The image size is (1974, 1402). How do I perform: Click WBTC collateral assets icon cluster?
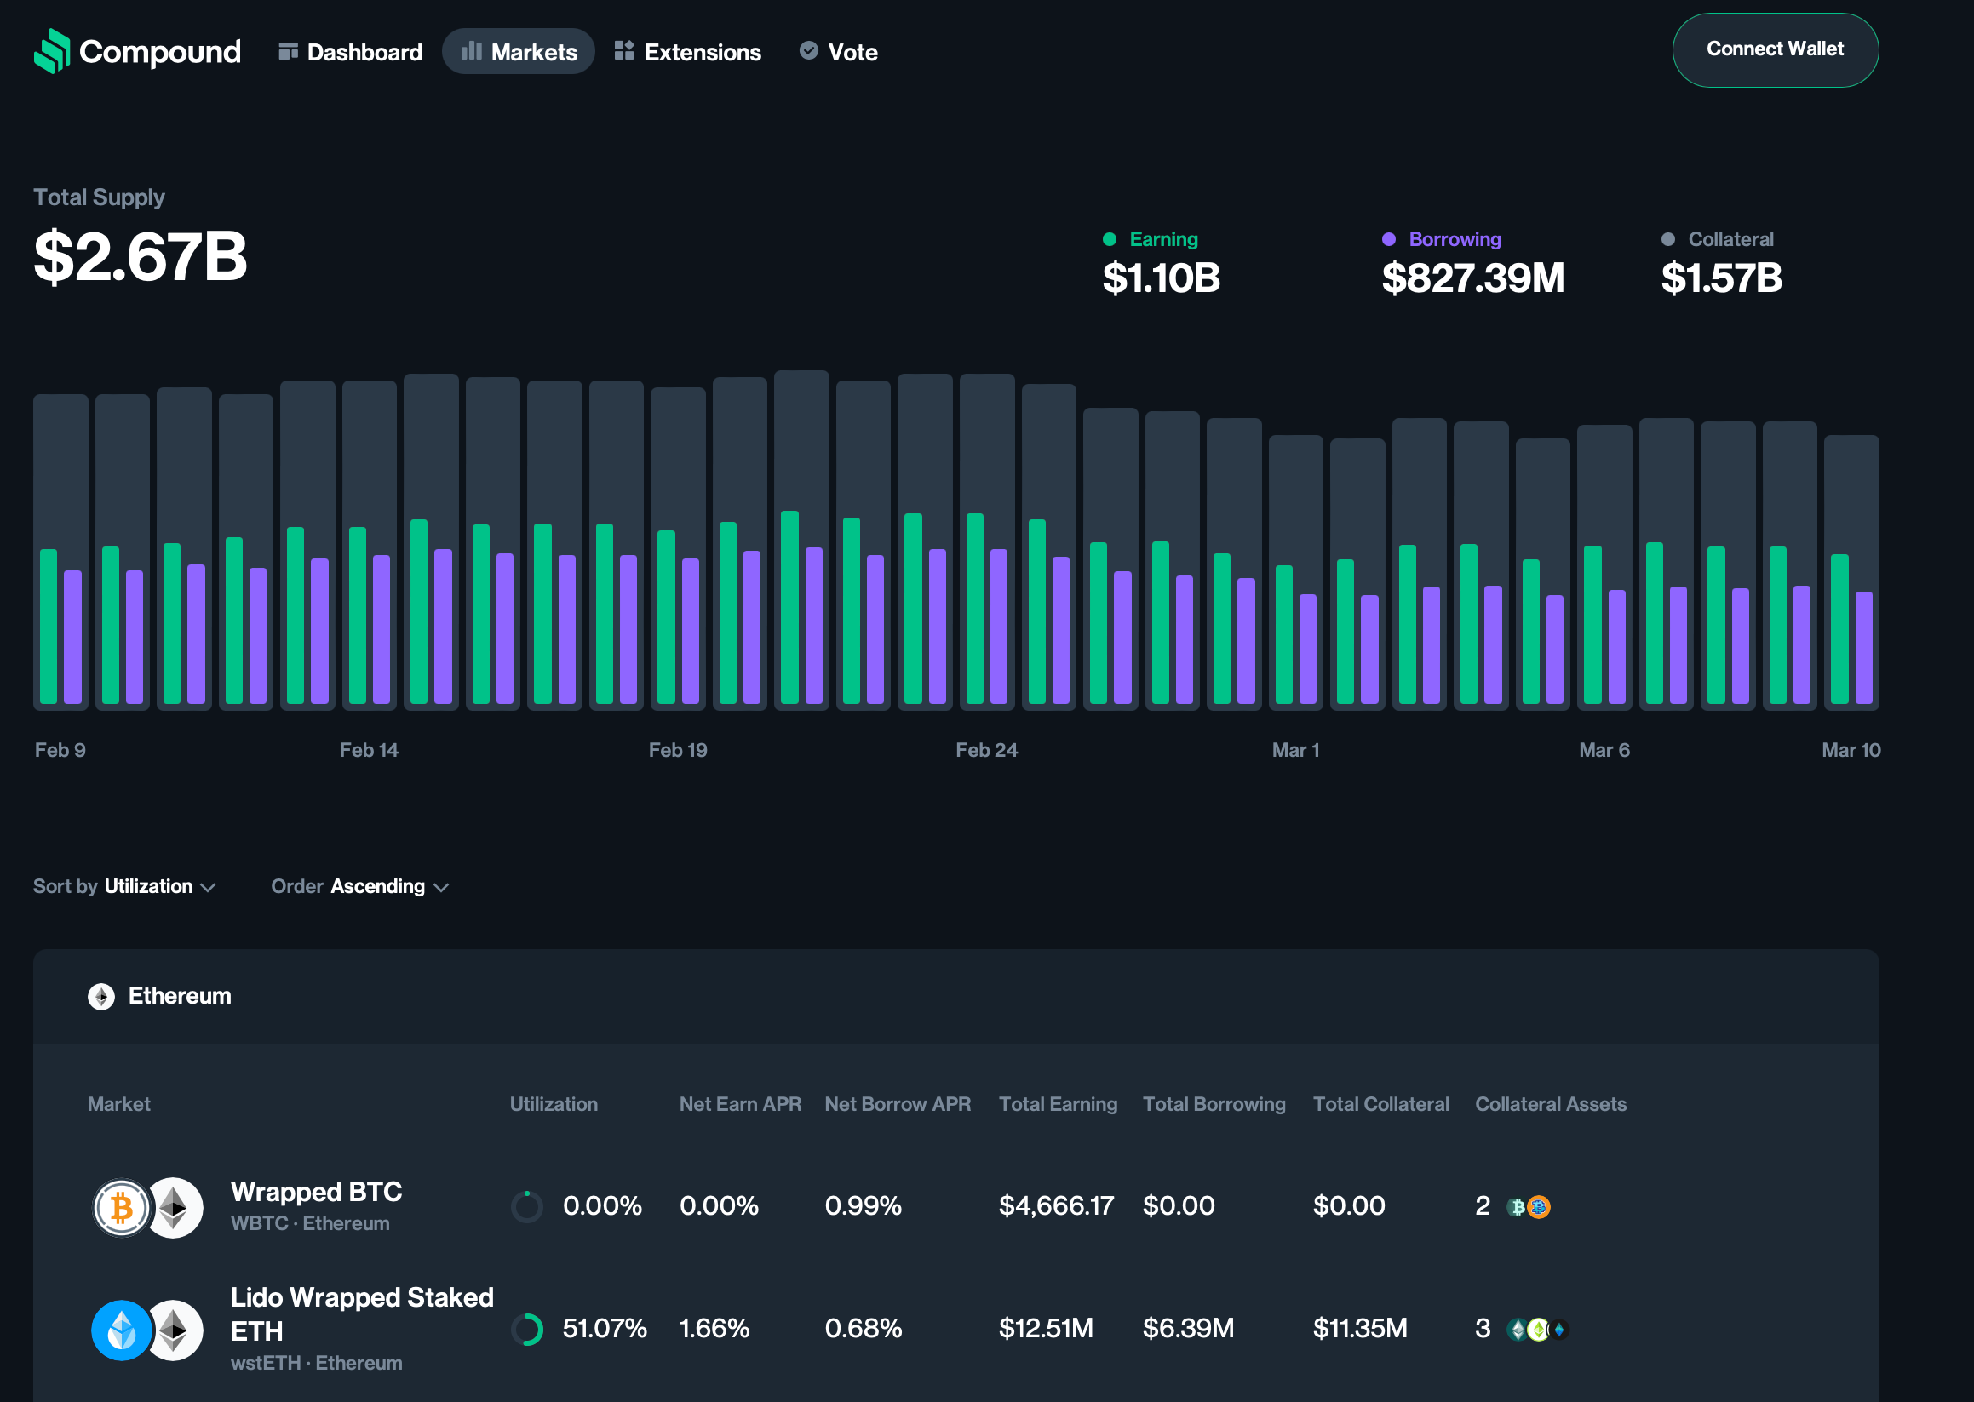pos(1529,1207)
